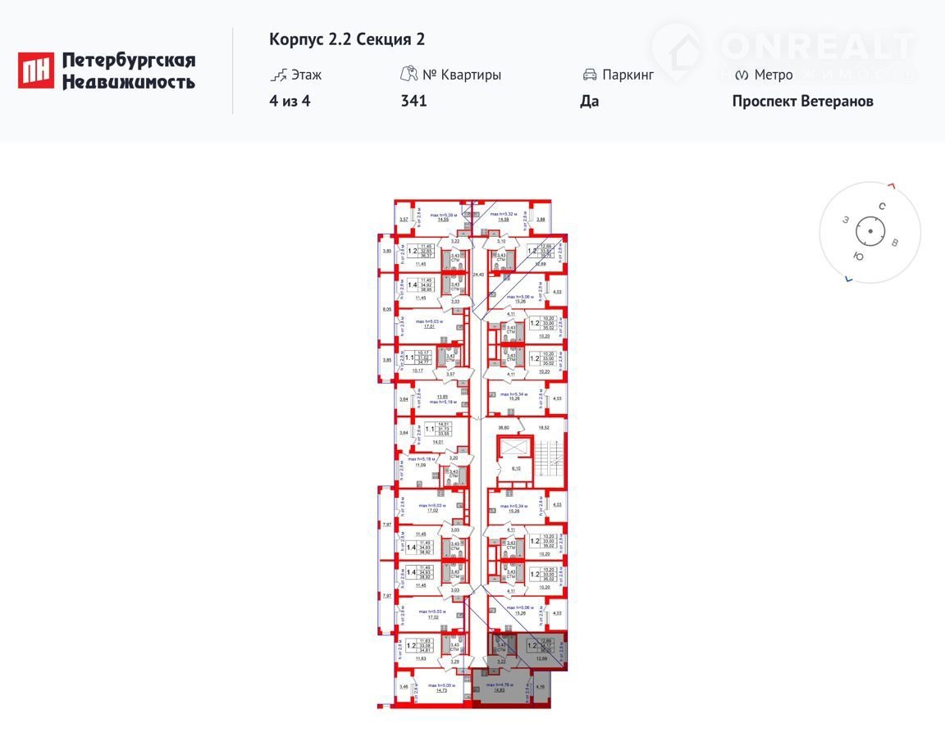Click the blue south marker on compass
Viewport: 945px width, 746px height.
[x=849, y=279]
